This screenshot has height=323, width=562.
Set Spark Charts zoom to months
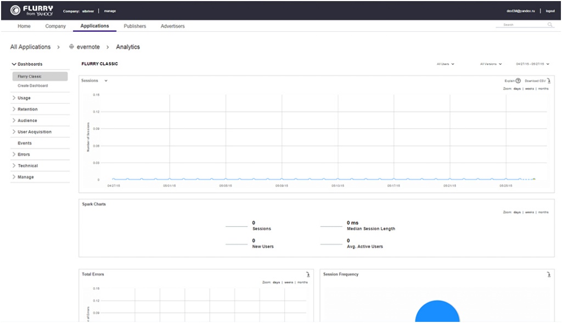[x=543, y=212]
